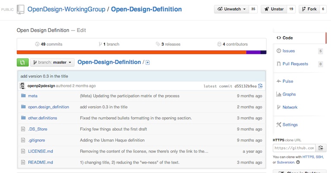Image resolution: width=331 pixels, height=173 pixels.
Task: Switch clone URL to Subversion
Action: click(286, 162)
